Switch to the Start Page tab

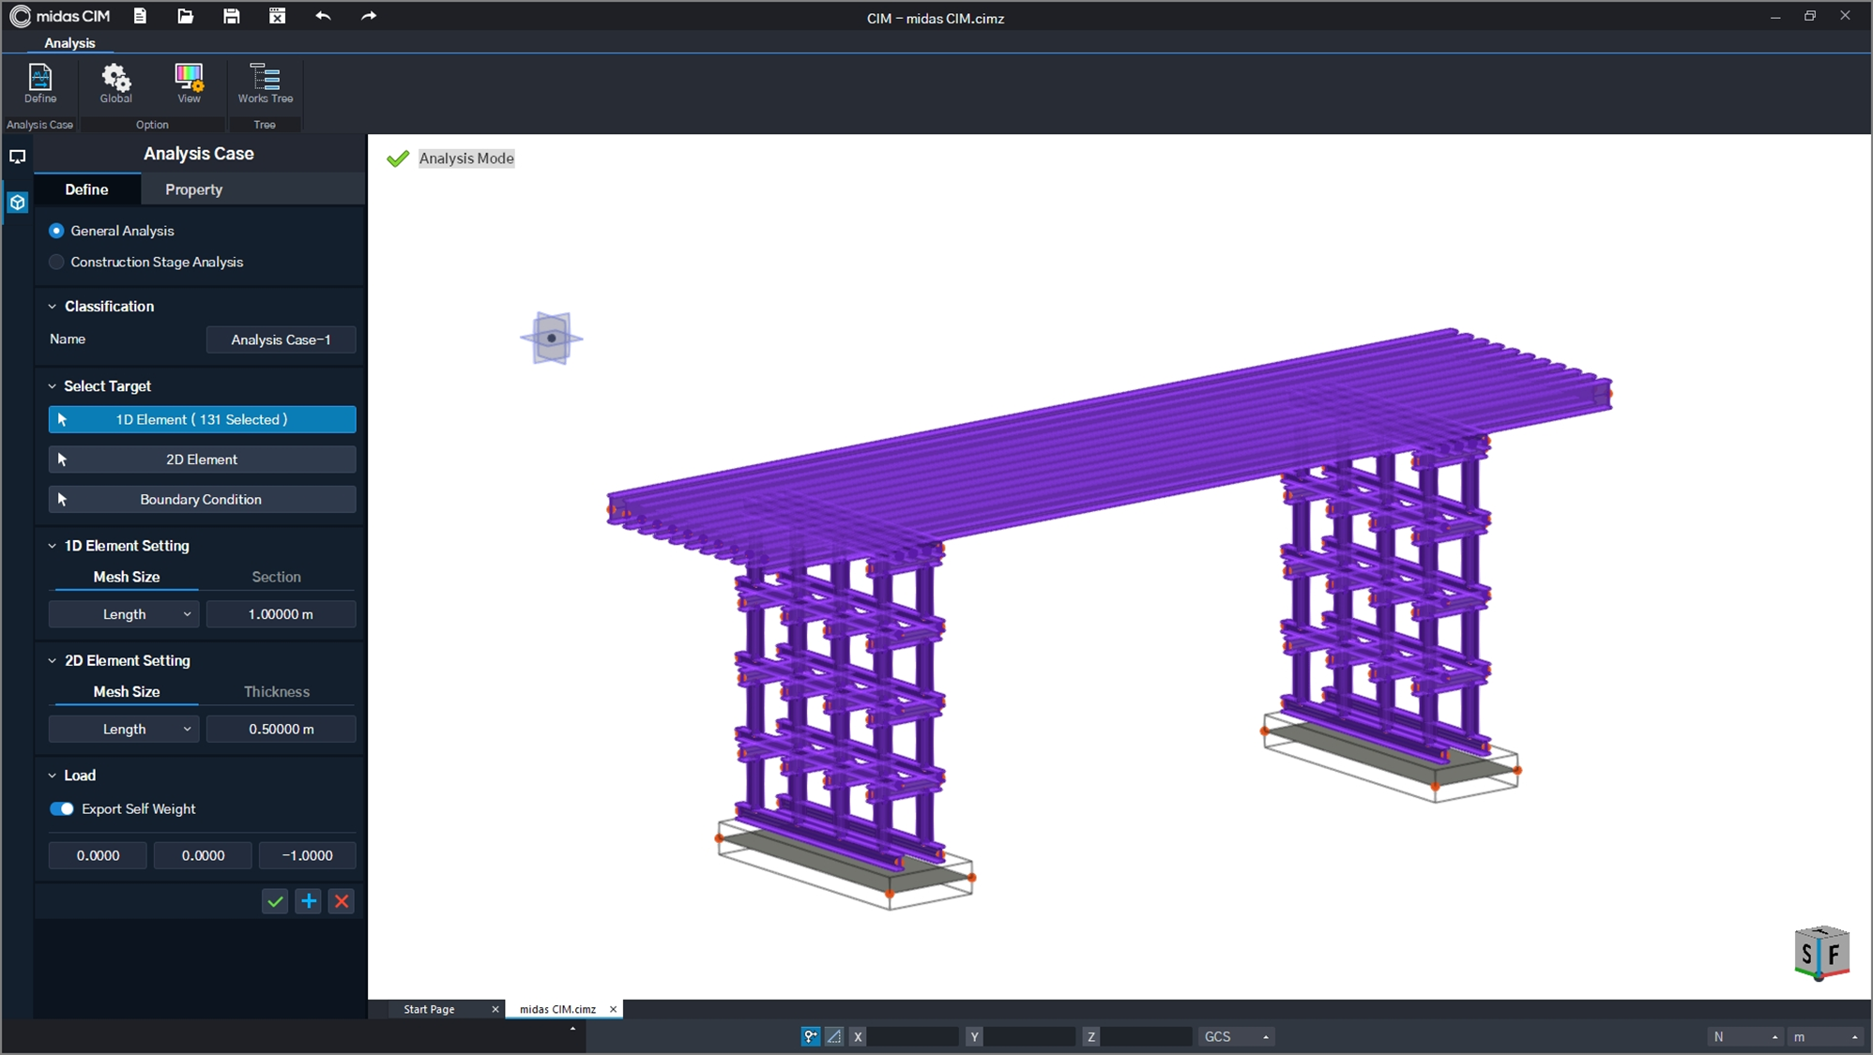tap(429, 1009)
